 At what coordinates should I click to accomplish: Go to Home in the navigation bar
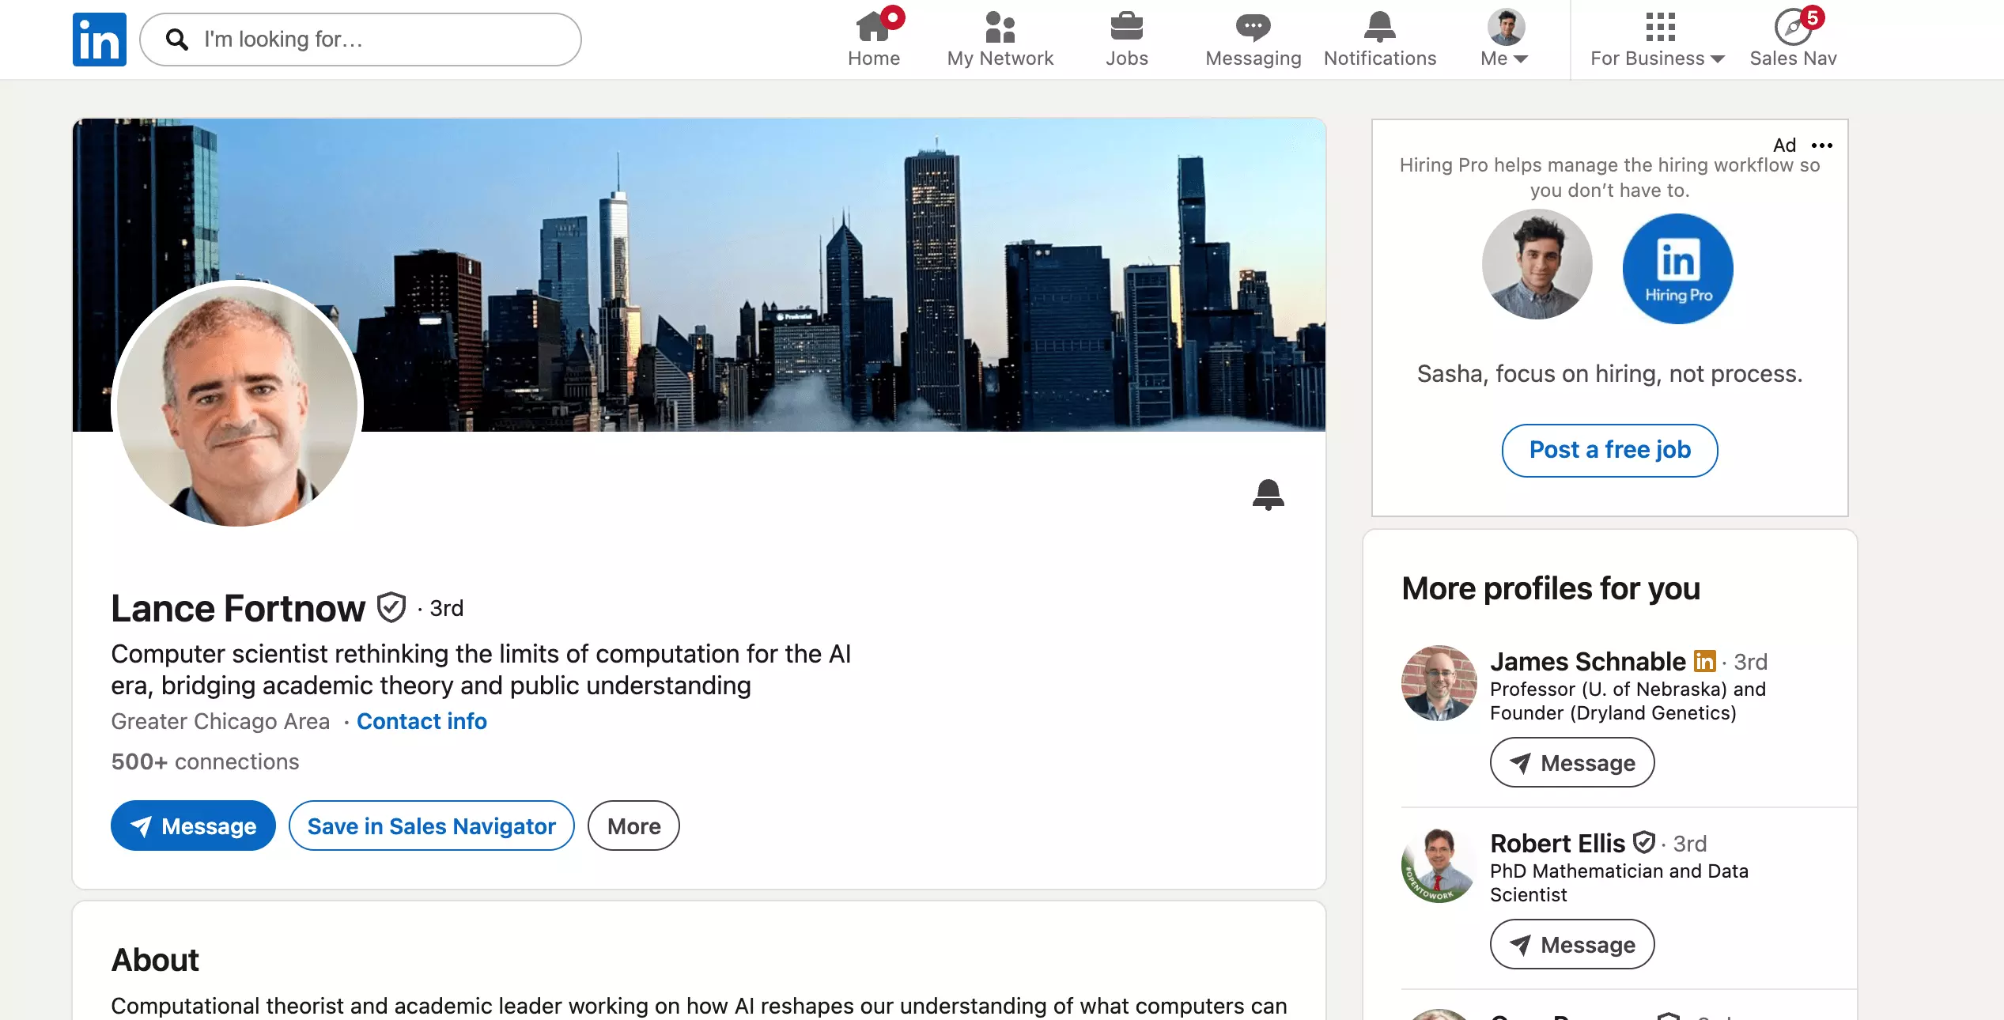tap(874, 39)
